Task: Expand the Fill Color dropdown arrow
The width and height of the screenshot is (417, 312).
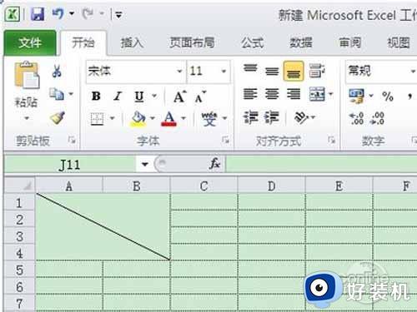Action: tap(153, 118)
